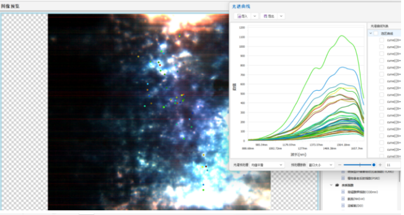Open the arrow dropdown beside 导入
This screenshot has height=215, width=404.
(x=255, y=16)
